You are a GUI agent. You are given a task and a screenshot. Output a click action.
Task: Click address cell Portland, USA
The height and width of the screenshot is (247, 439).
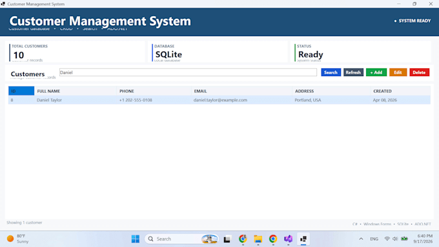[331, 100]
